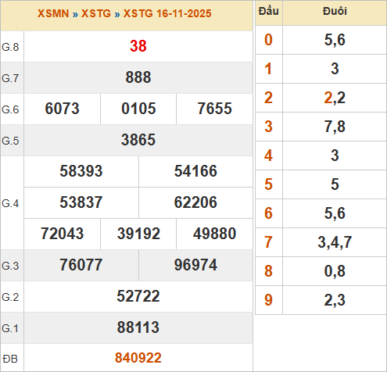Select the G.7 result 888
The height and width of the screenshot is (372, 387).
pos(138,77)
